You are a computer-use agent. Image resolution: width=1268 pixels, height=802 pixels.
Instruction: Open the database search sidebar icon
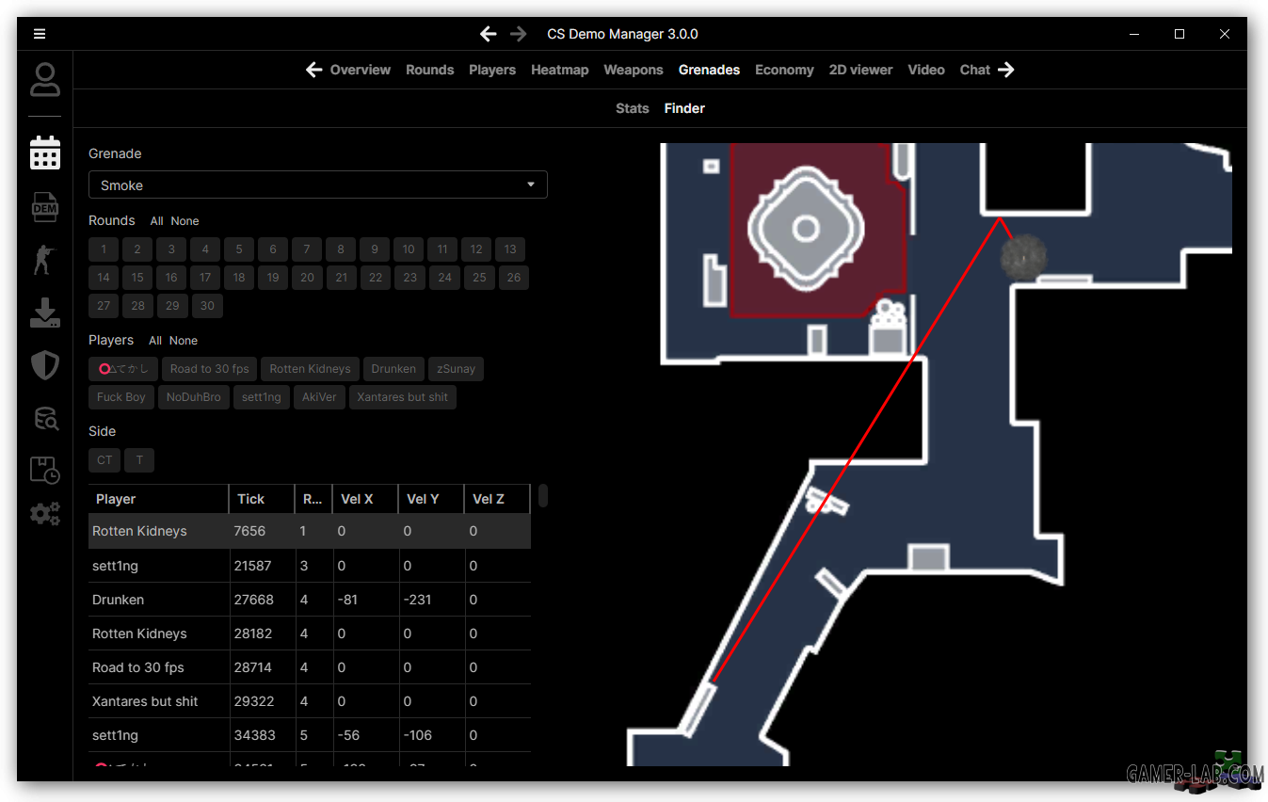(45, 418)
